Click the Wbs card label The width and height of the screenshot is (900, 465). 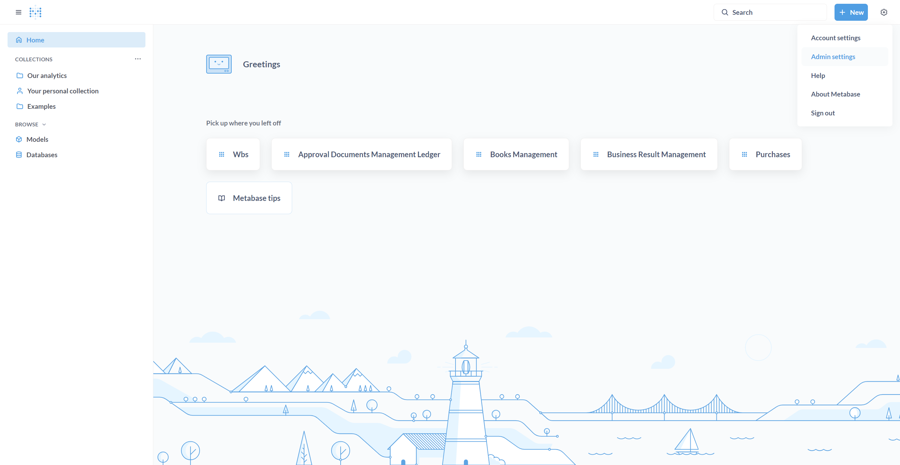241,154
